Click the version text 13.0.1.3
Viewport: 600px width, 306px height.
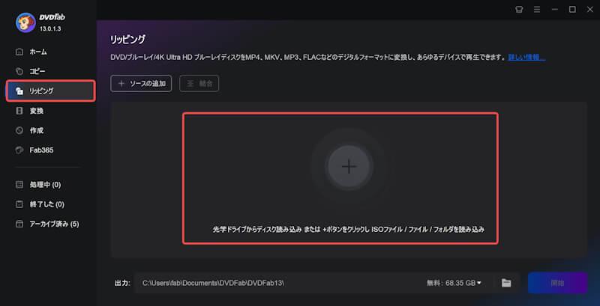50,29
